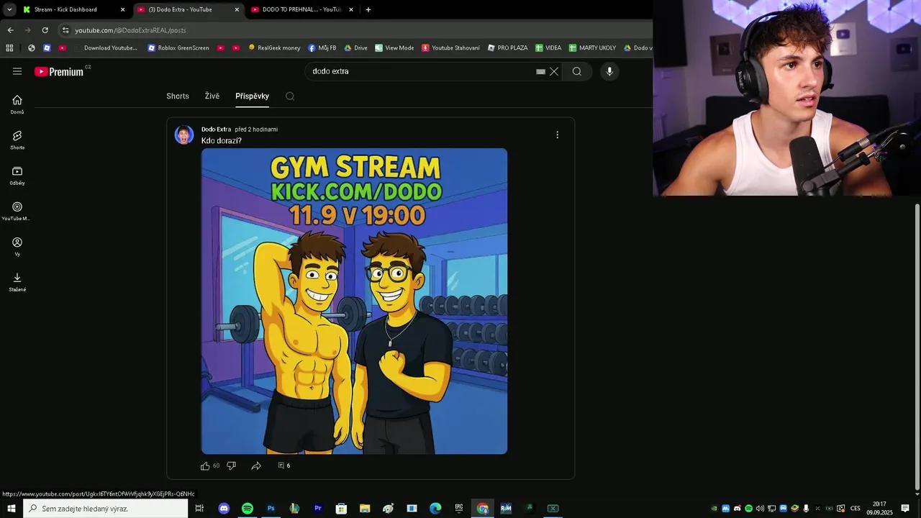Open Microsoft Edge from the taskbar
The width and height of the screenshot is (921, 518).
coord(435,509)
